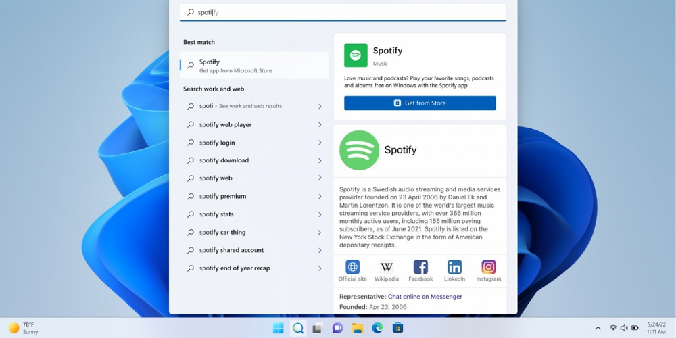
Task: Choose the 'spotify web' suggestion text
Action: pos(216,178)
